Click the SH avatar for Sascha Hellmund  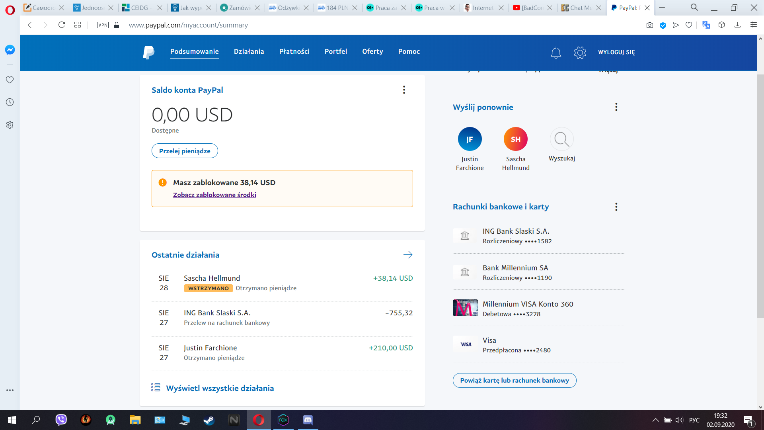[516, 139]
